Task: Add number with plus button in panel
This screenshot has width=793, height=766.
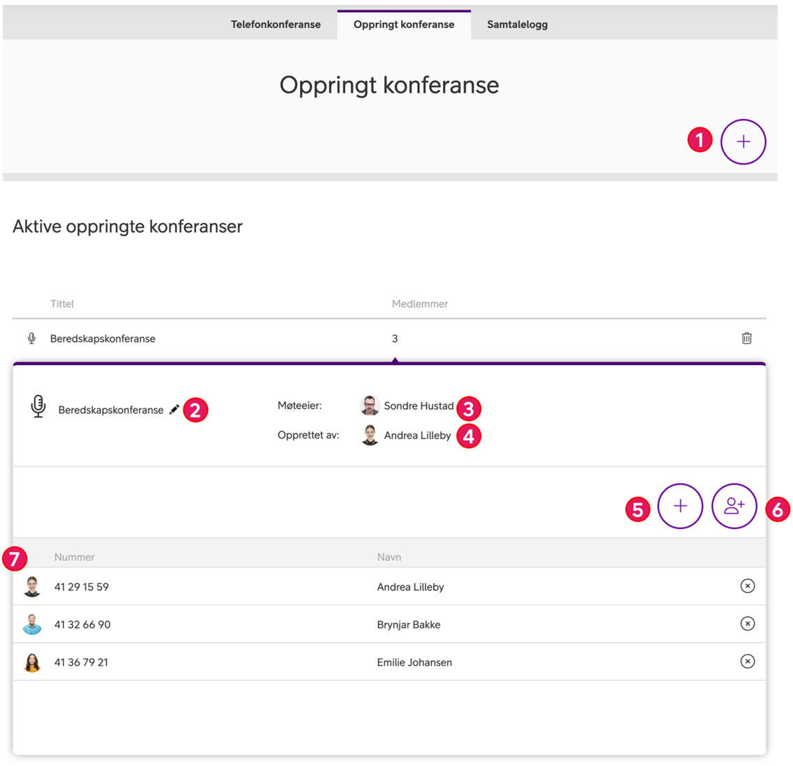Action: coord(680,506)
